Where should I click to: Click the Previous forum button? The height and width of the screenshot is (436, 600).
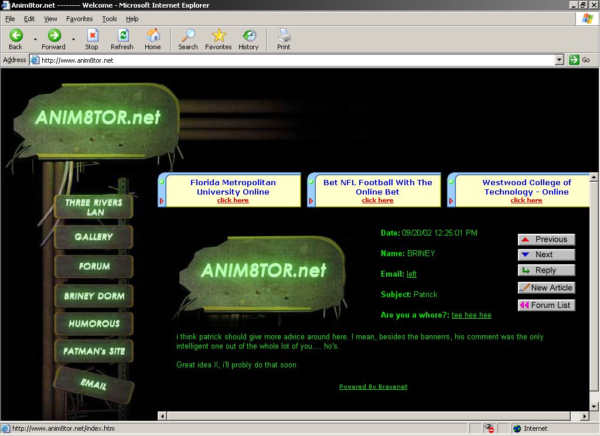click(x=547, y=239)
